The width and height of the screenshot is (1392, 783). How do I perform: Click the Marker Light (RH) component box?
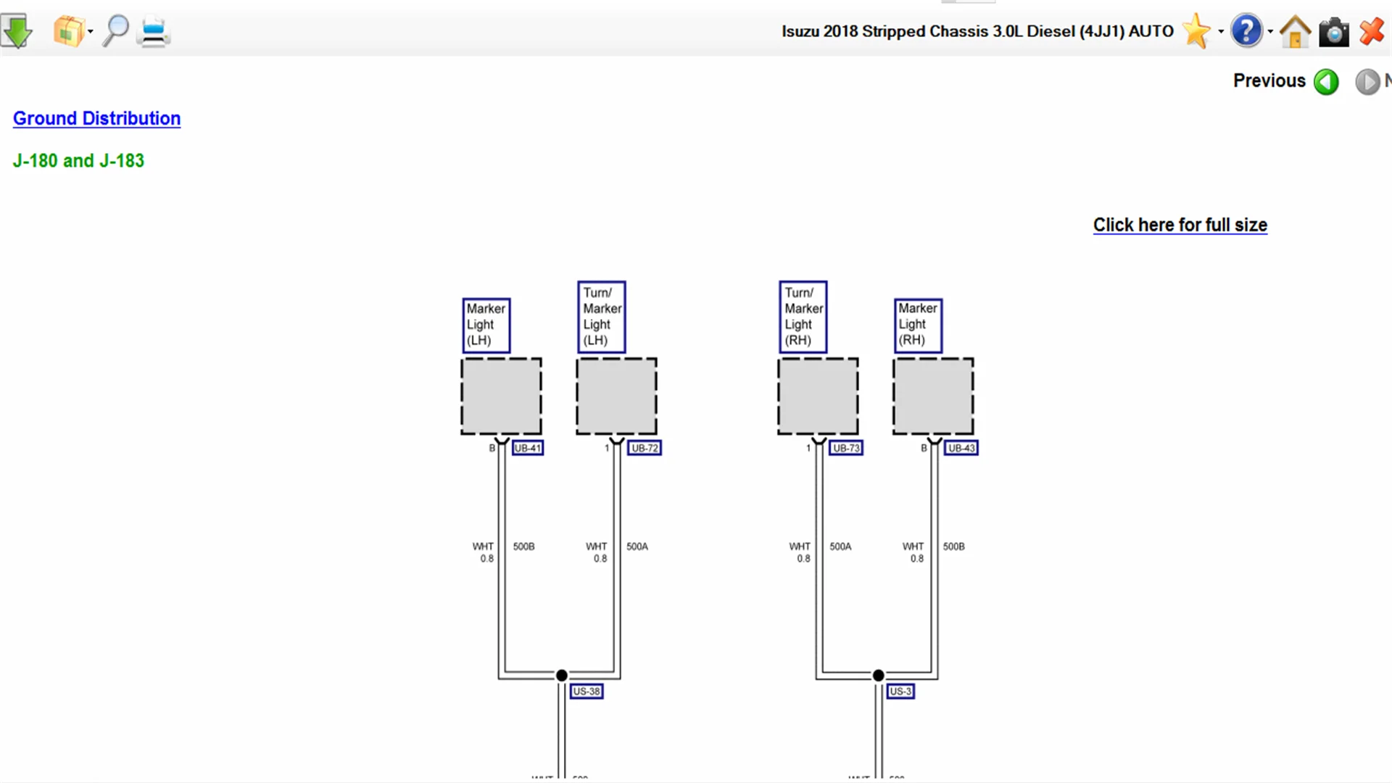(x=933, y=397)
